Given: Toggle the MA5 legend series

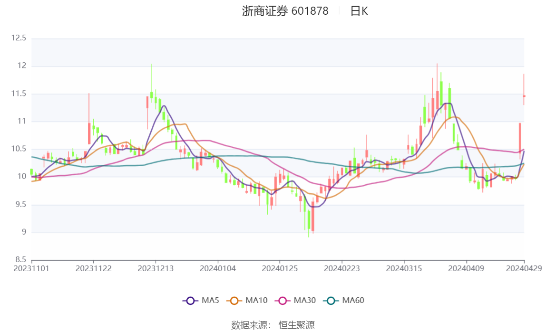Looking at the screenshot, I should tap(201, 300).
